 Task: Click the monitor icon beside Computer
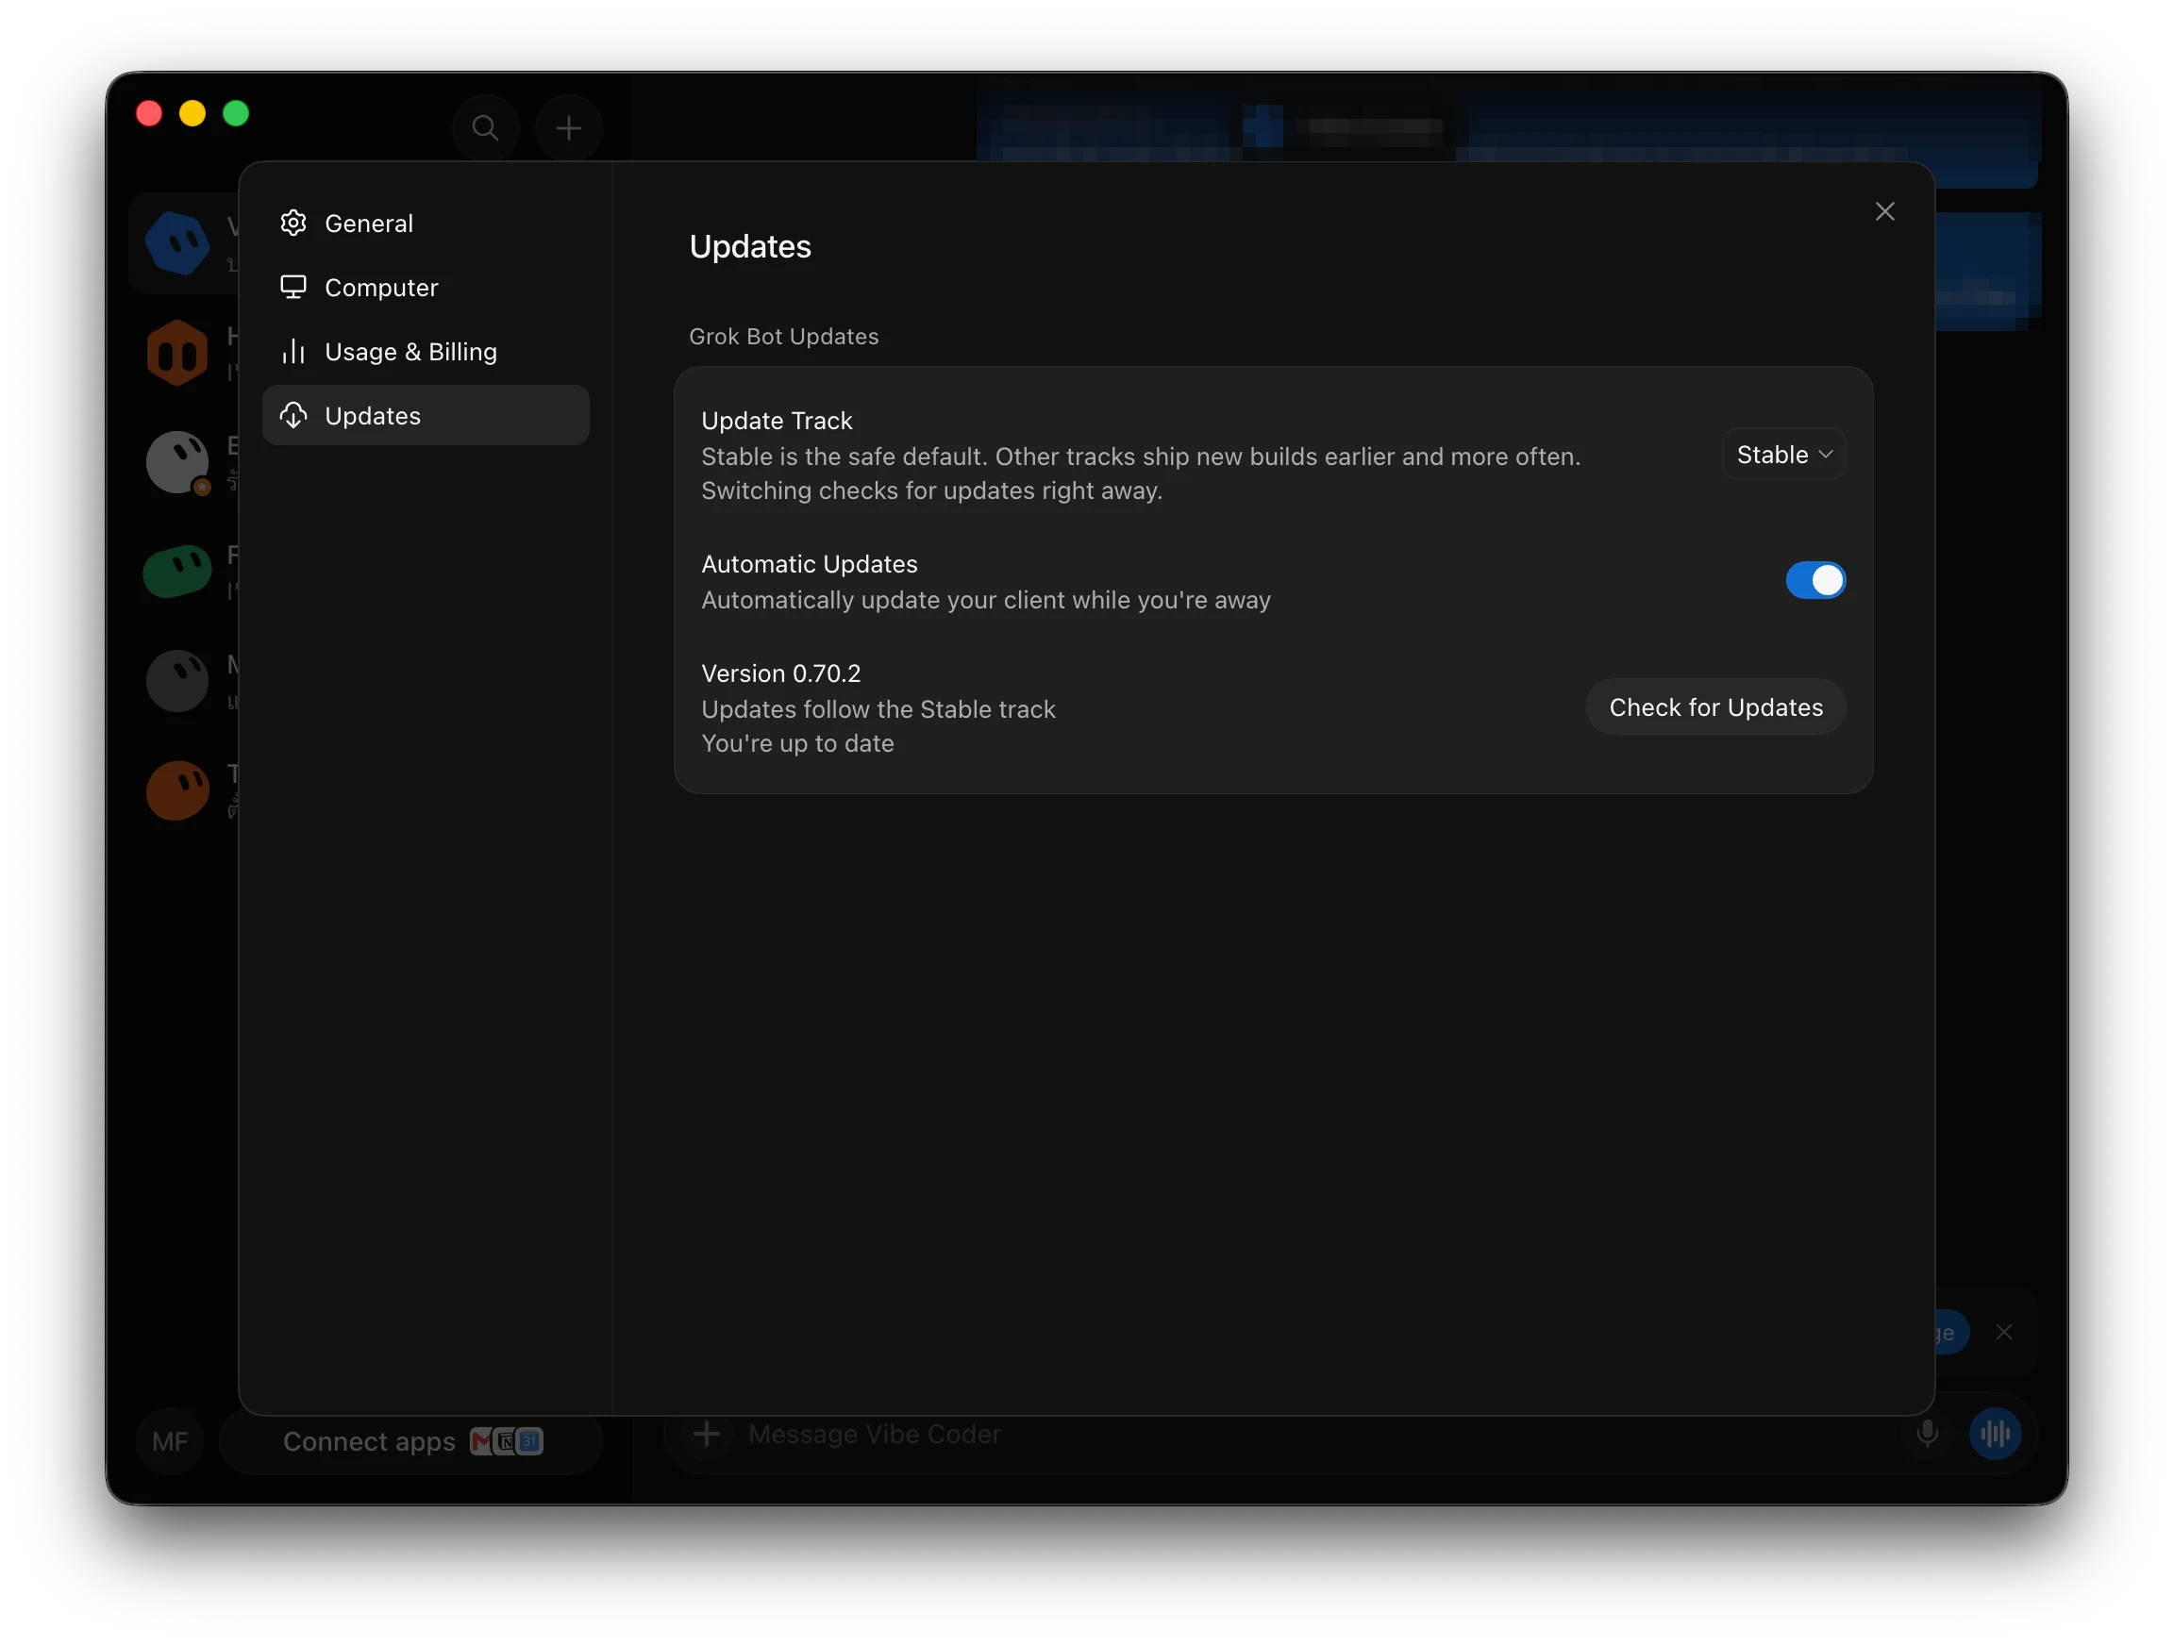pos(293,287)
